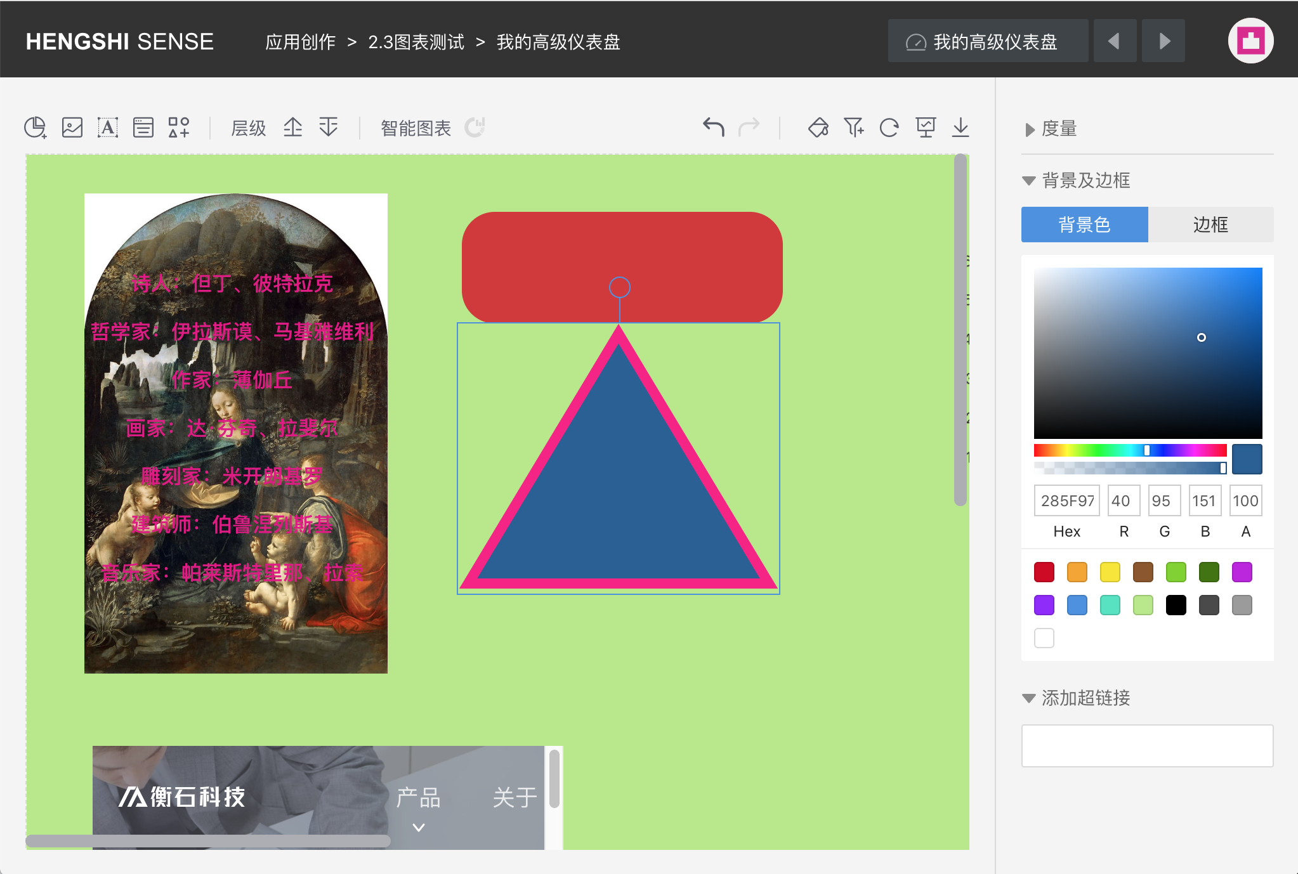Pick the dark green preset swatch
1298x874 pixels.
1209,572
